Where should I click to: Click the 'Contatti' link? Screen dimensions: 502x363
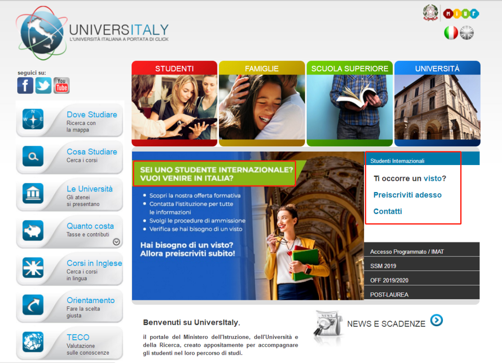pos(388,211)
